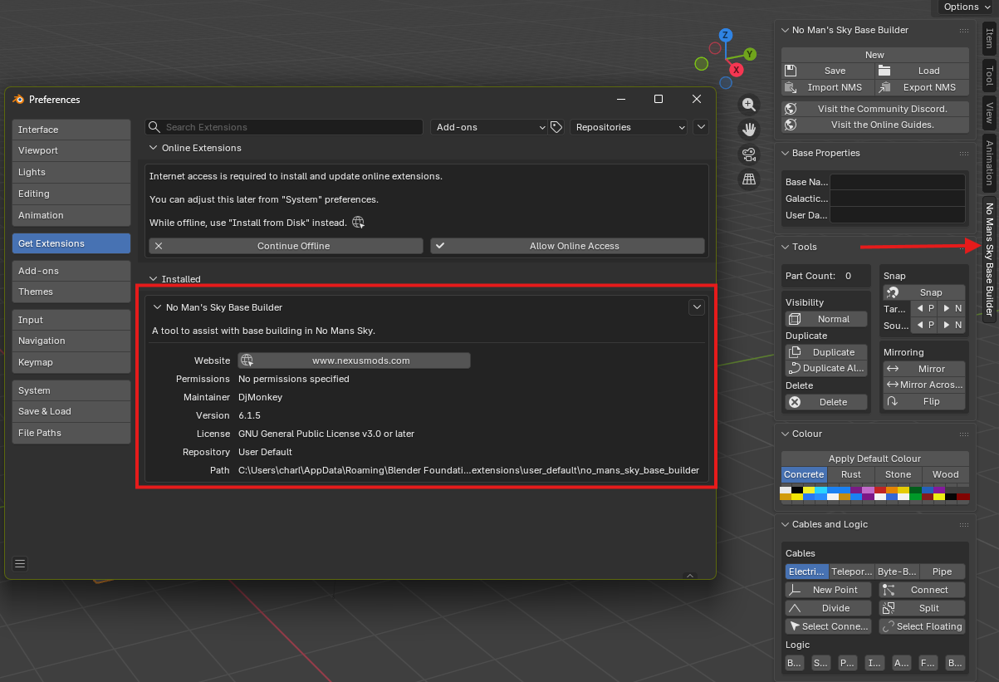The height and width of the screenshot is (682, 999).
Task: Click the red X axis gizmo
Action: (x=735, y=69)
